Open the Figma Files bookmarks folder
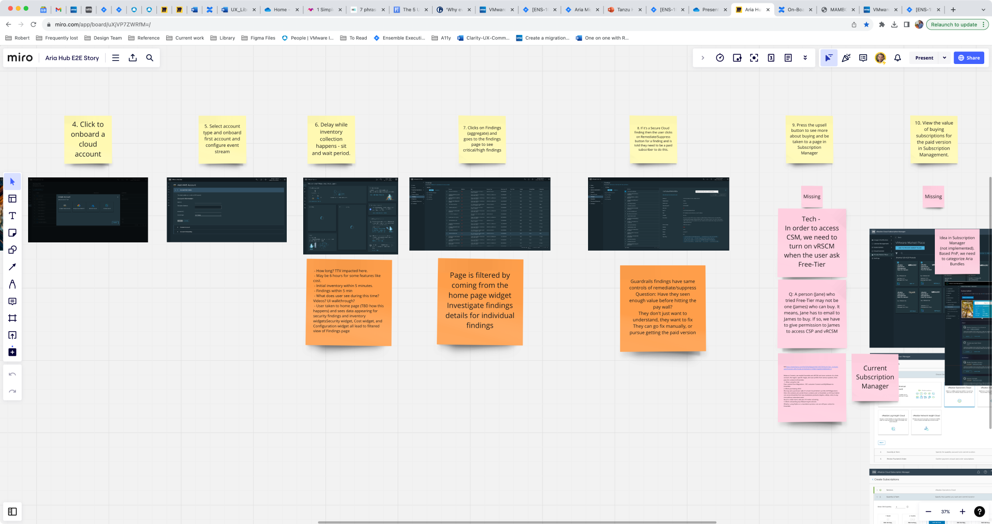Image resolution: width=992 pixels, height=524 pixels. (x=258, y=38)
